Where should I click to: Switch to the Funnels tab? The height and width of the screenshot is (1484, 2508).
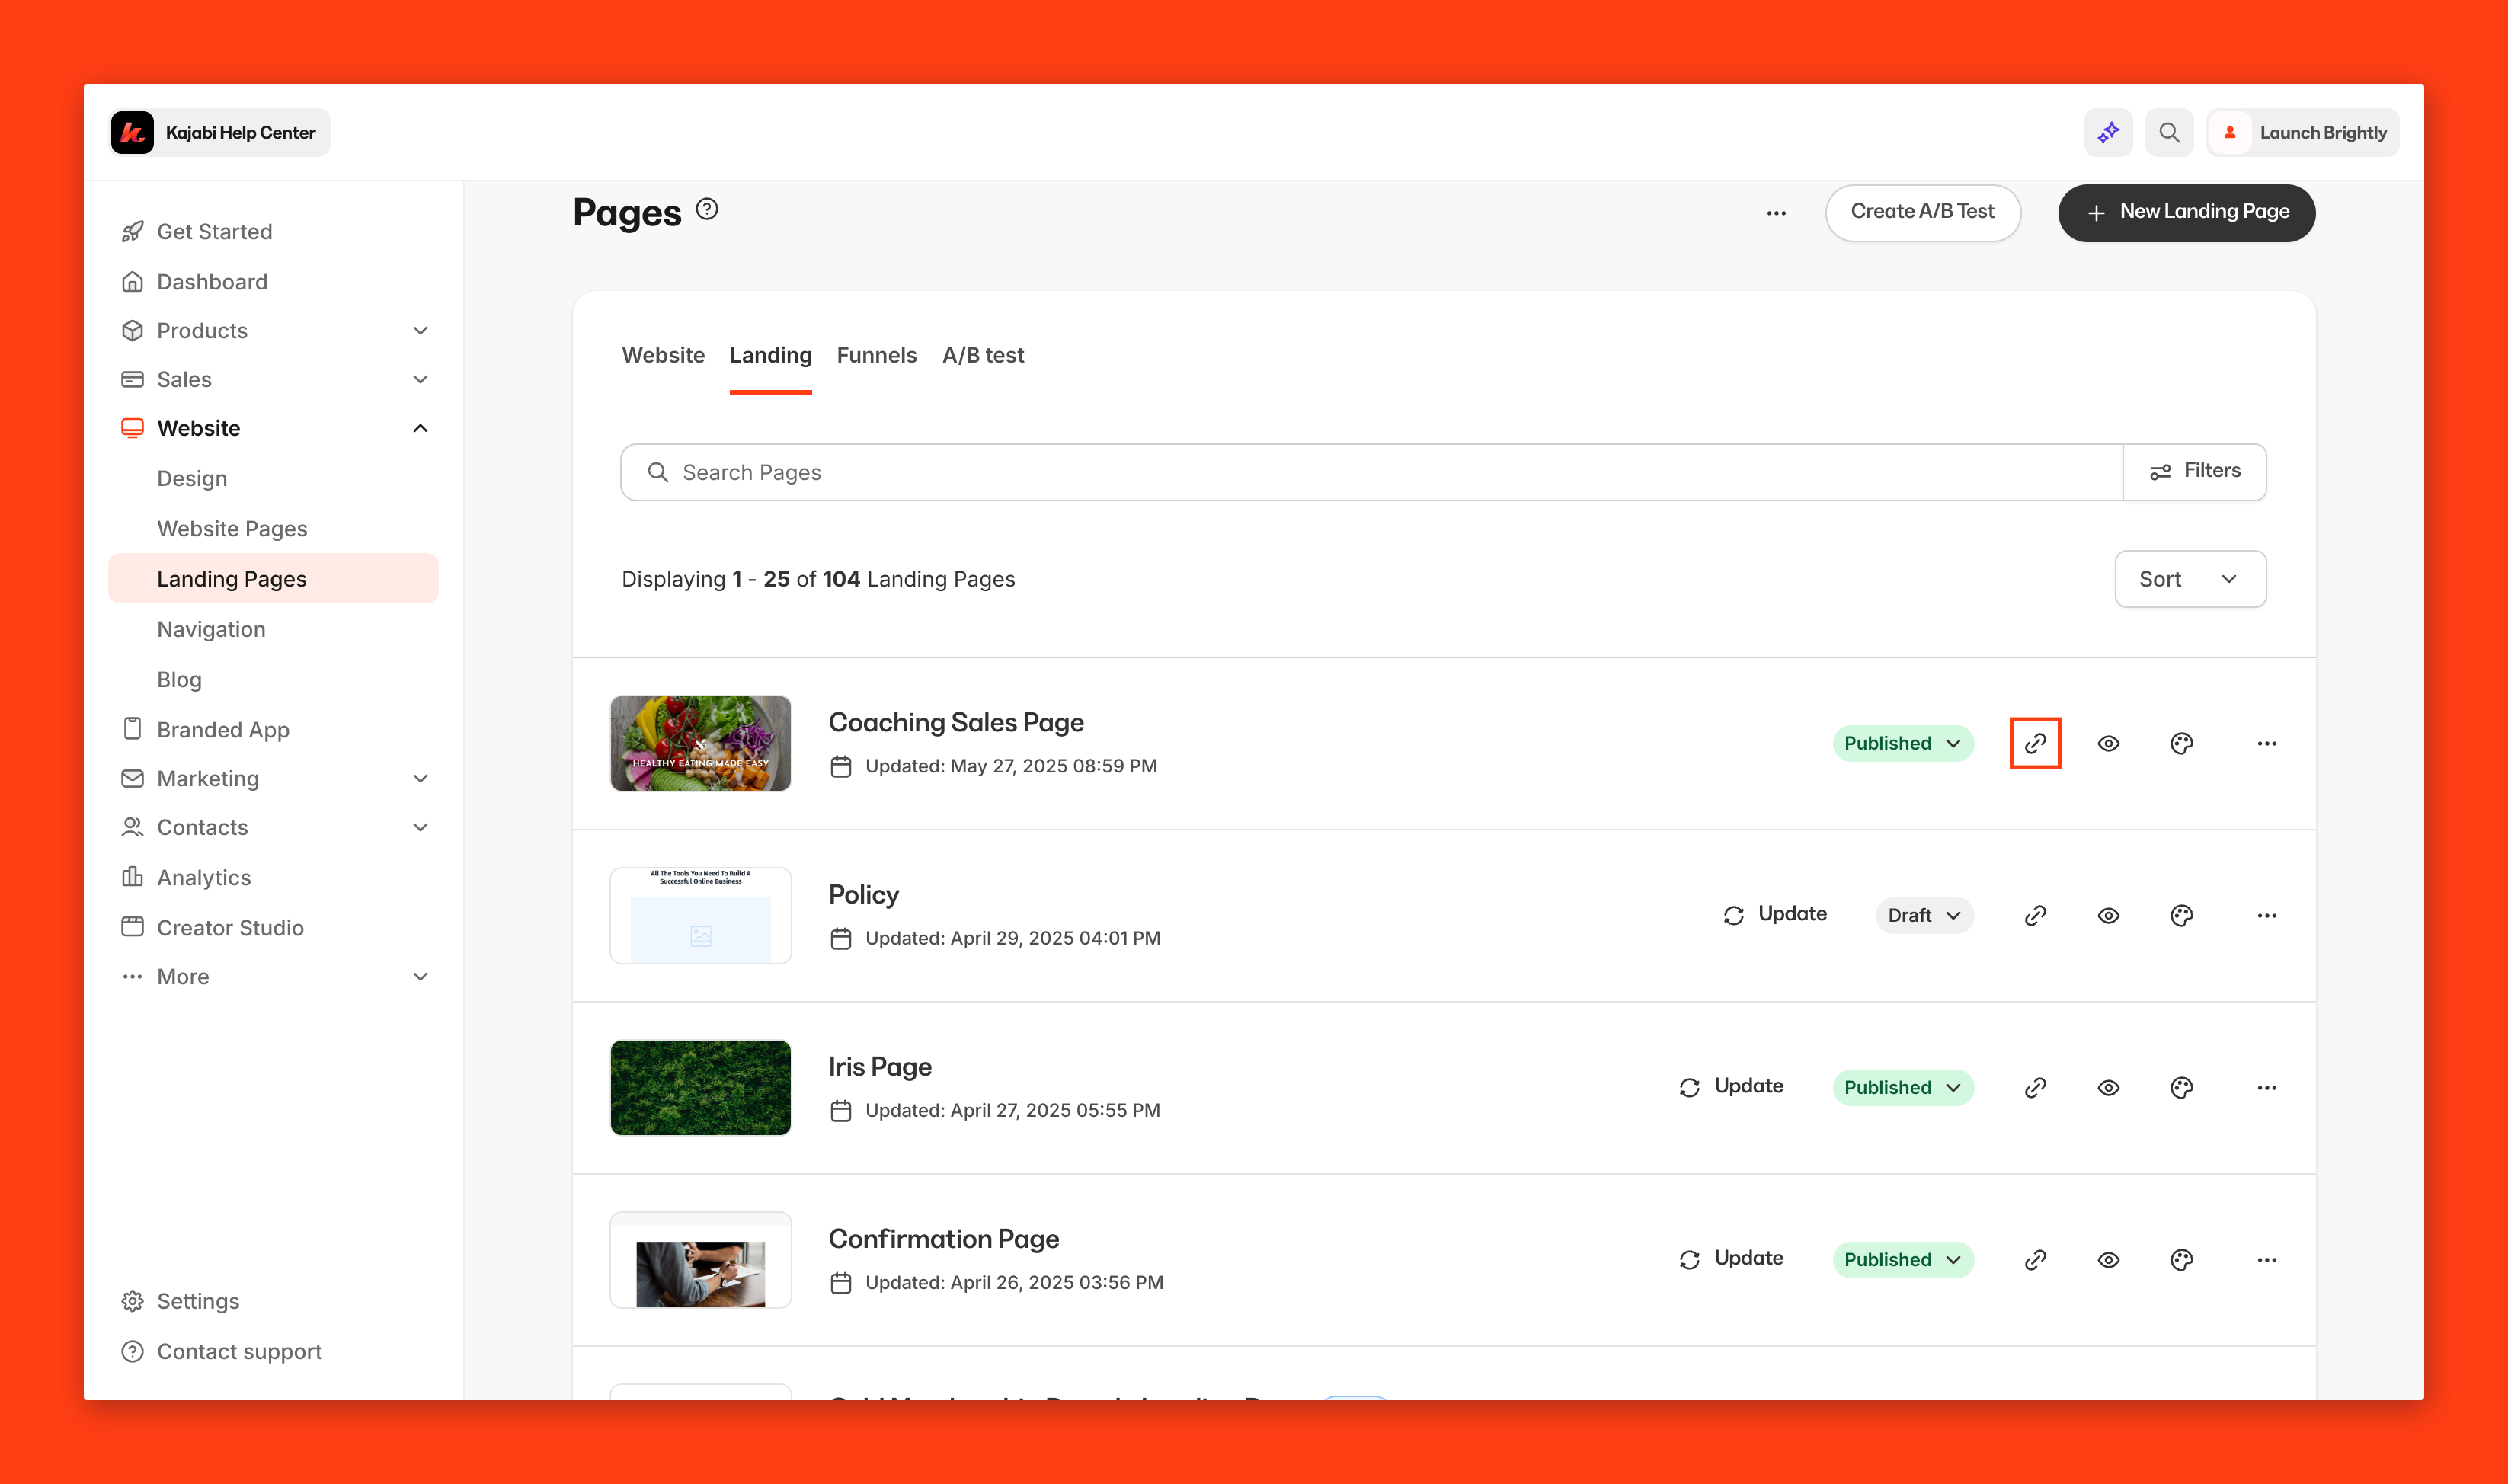point(876,355)
